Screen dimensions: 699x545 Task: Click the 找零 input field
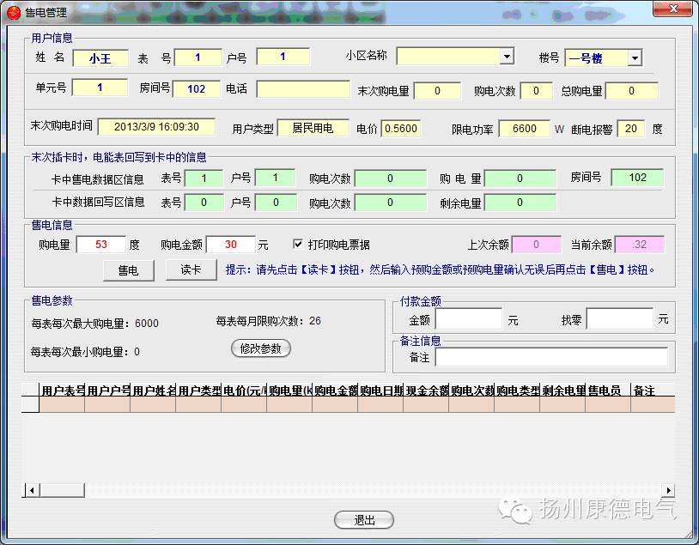click(621, 318)
